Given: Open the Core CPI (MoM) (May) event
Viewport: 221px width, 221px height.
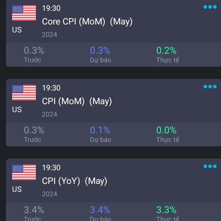Looking at the screenshot, I should point(87,22).
